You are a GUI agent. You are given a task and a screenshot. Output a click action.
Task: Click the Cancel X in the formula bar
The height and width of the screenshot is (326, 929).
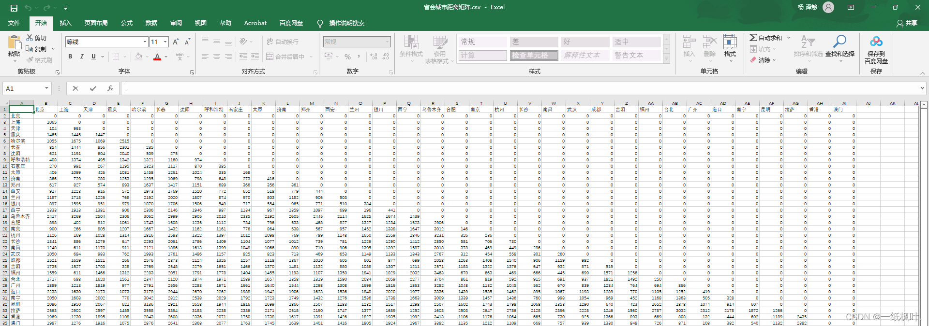point(75,88)
